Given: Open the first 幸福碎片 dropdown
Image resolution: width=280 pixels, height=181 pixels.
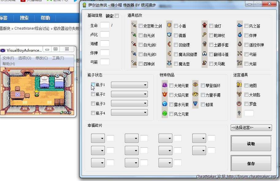Looking at the screenshot, I should [98, 138].
